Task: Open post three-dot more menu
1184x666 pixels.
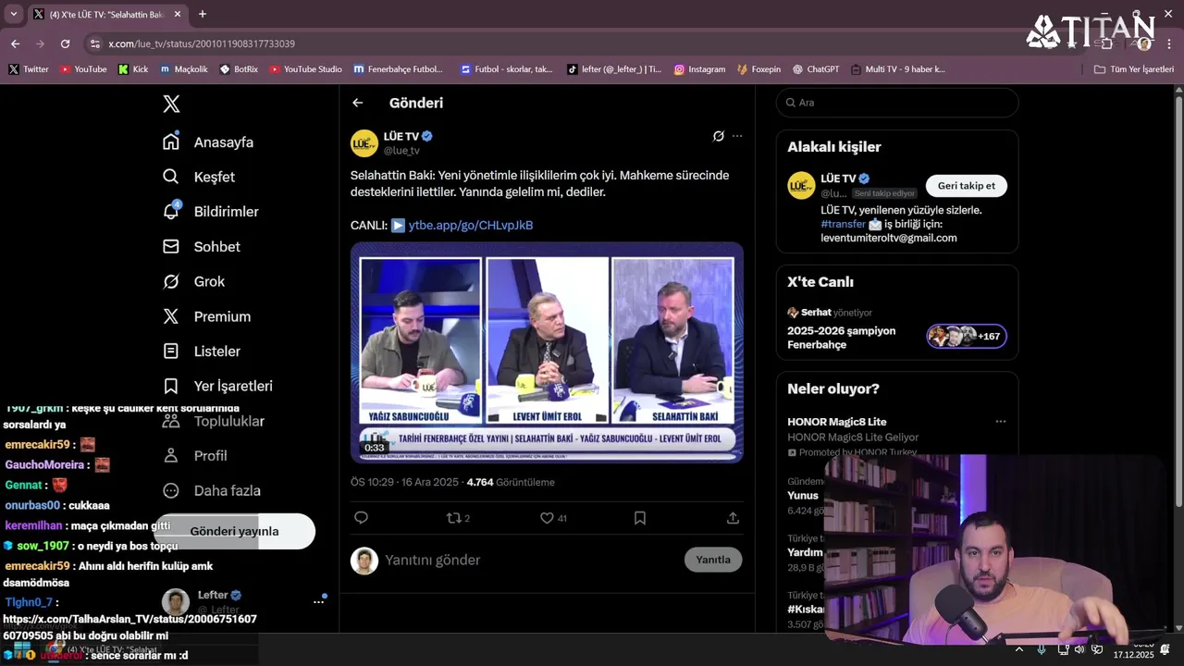Action: (x=737, y=136)
